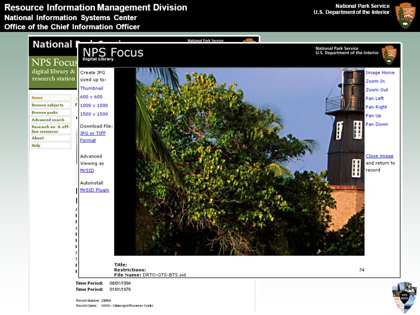The image size is (420, 315).
Task: Click Zoom Out on the image
Action: [x=377, y=90]
